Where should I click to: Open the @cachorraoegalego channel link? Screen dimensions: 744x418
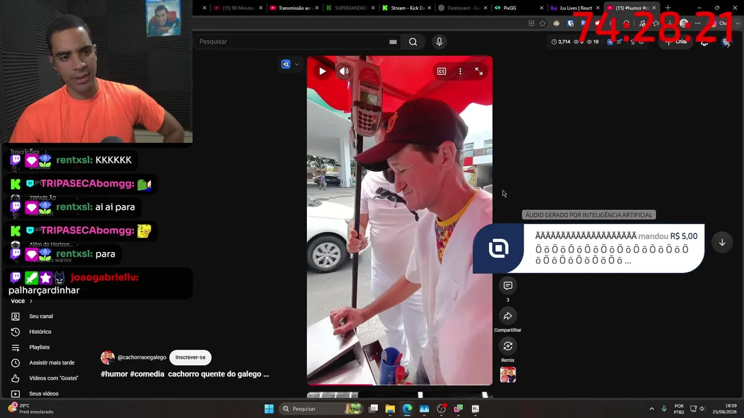tap(142, 358)
